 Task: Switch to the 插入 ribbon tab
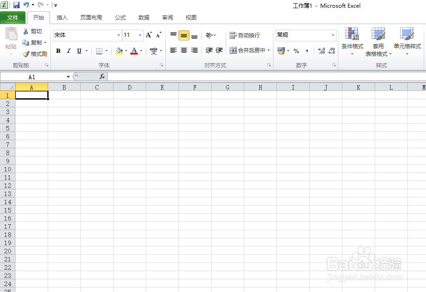(62, 18)
